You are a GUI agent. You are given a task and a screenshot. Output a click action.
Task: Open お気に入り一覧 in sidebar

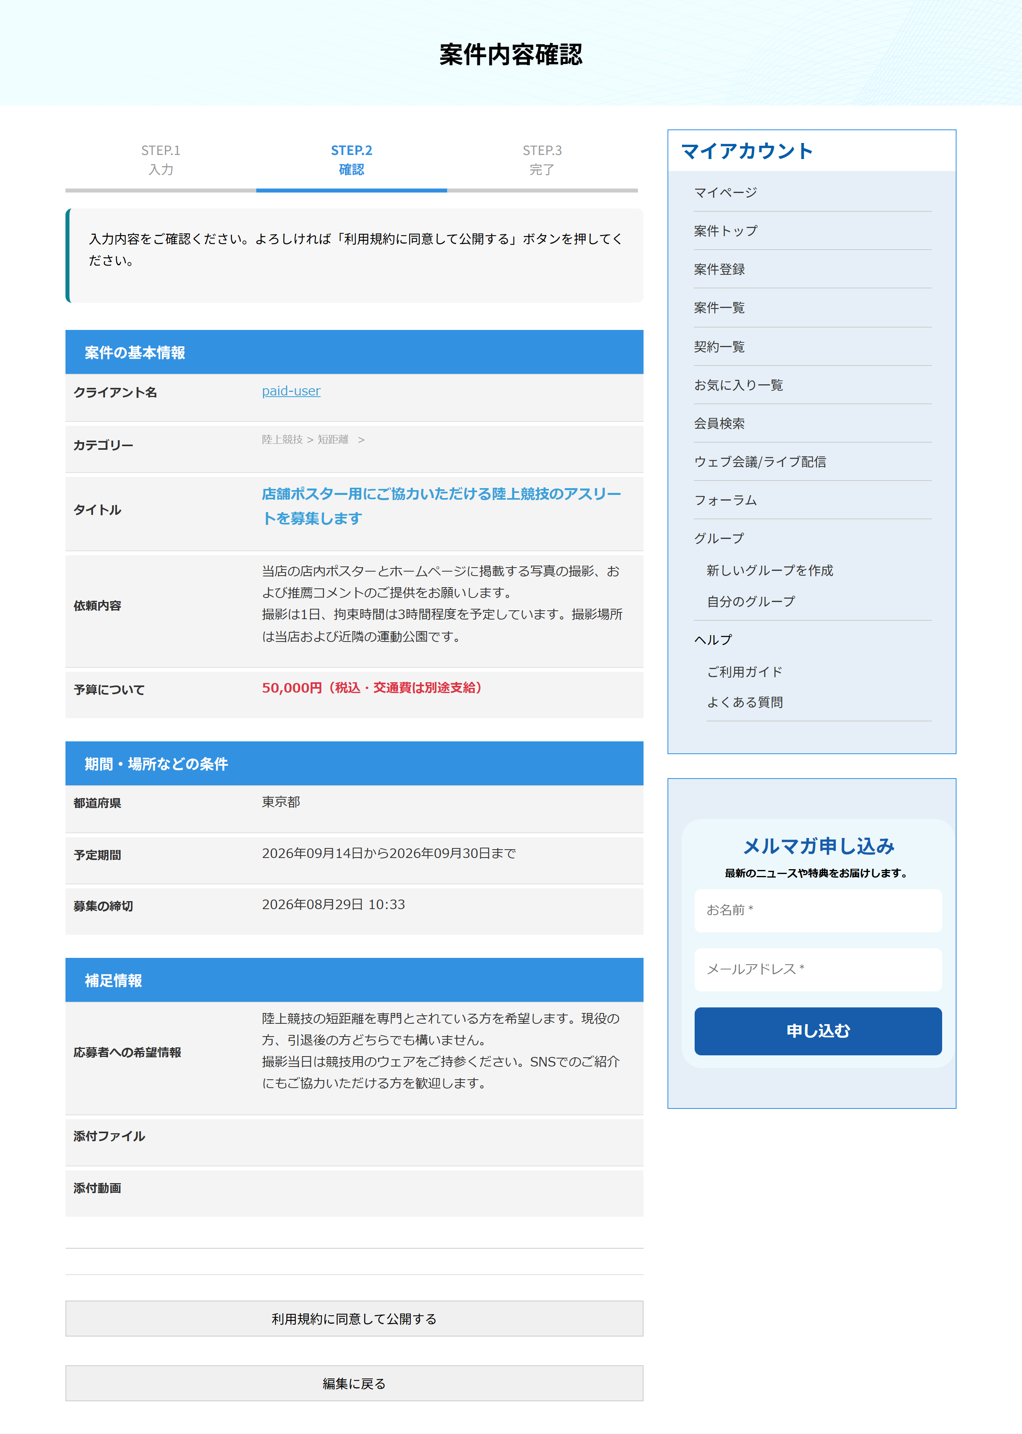[x=738, y=385]
